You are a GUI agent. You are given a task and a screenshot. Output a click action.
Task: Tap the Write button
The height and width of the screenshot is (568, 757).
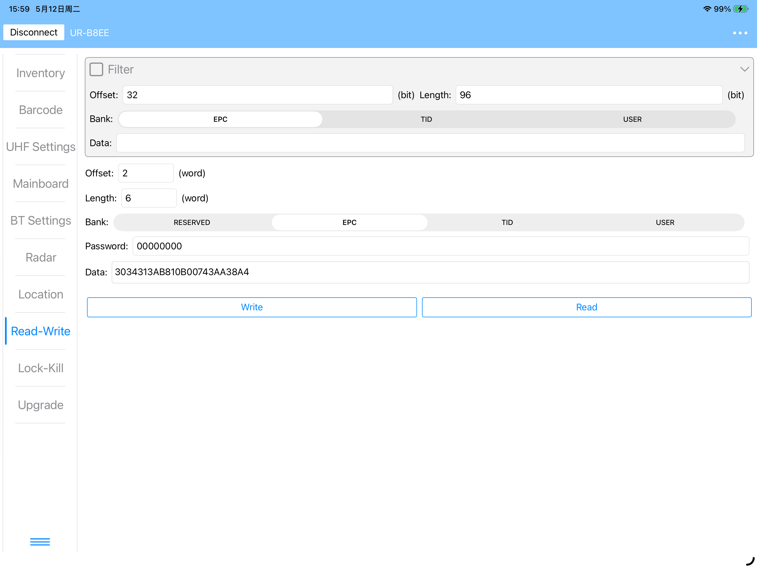pos(252,307)
